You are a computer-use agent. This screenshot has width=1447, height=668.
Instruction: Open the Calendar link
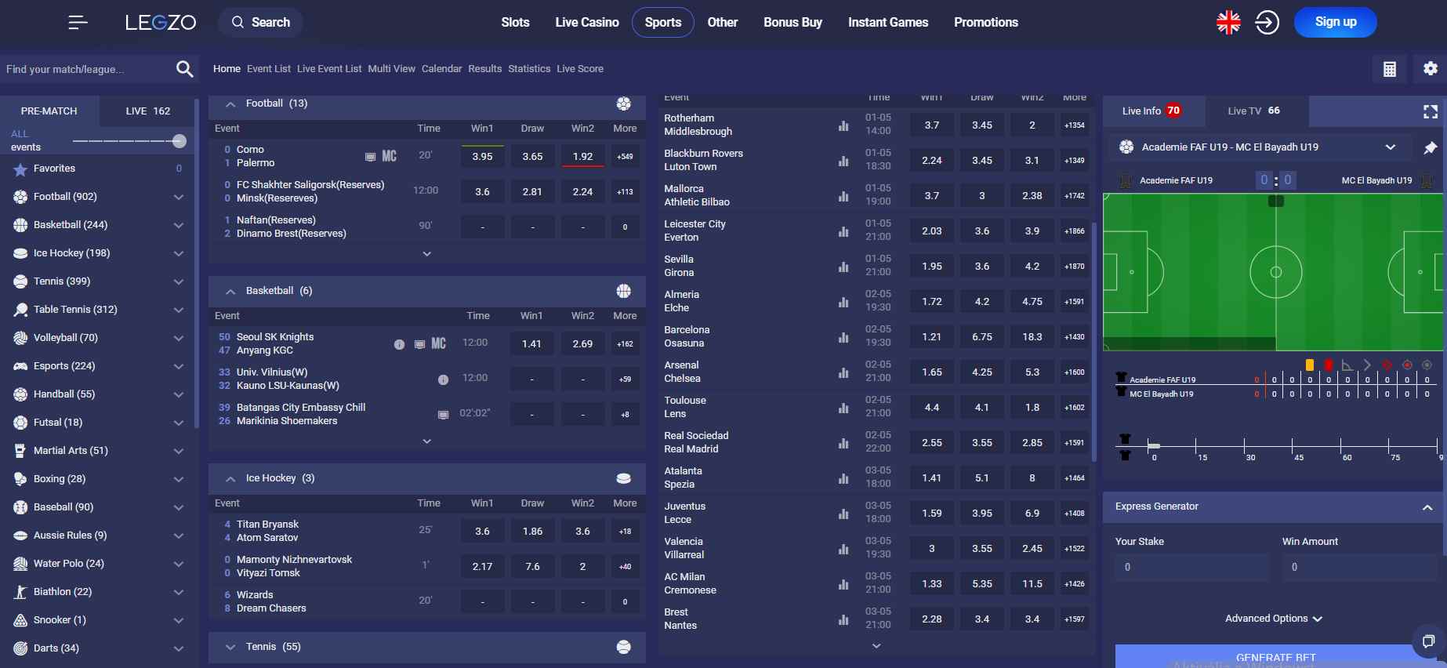click(442, 69)
